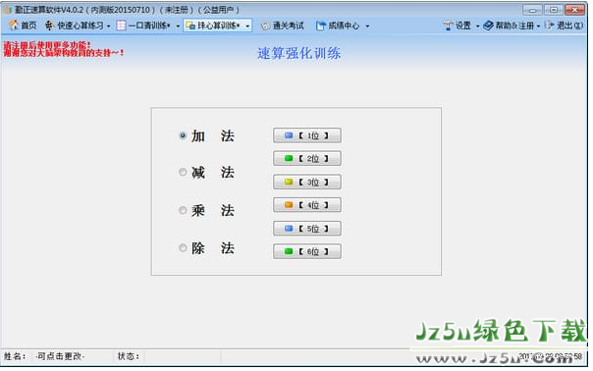The height and width of the screenshot is (371, 593).
Task: Choose the 【6位】 six-digit button
Action: [307, 251]
